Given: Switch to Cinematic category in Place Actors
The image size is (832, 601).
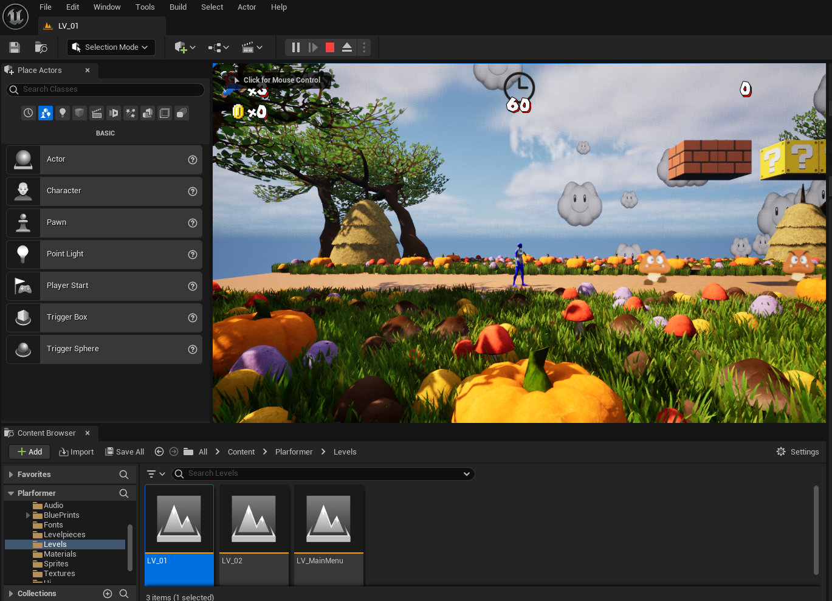Looking at the screenshot, I should 97,113.
